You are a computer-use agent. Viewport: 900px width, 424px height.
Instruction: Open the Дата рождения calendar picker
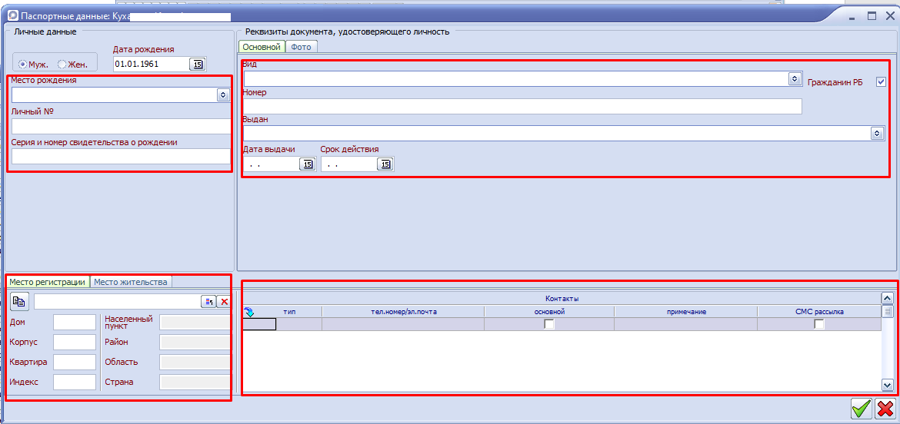coord(198,65)
